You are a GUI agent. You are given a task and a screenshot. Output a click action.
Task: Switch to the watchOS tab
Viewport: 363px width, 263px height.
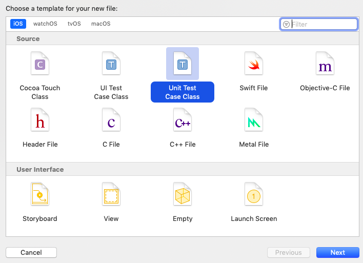click(45, 24)
